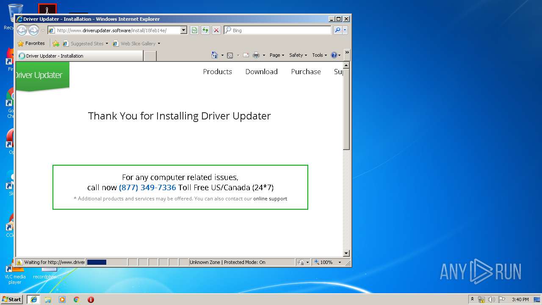542x305 pixels.
Task: Click the status bar warning icon
Action: [19, 262]
